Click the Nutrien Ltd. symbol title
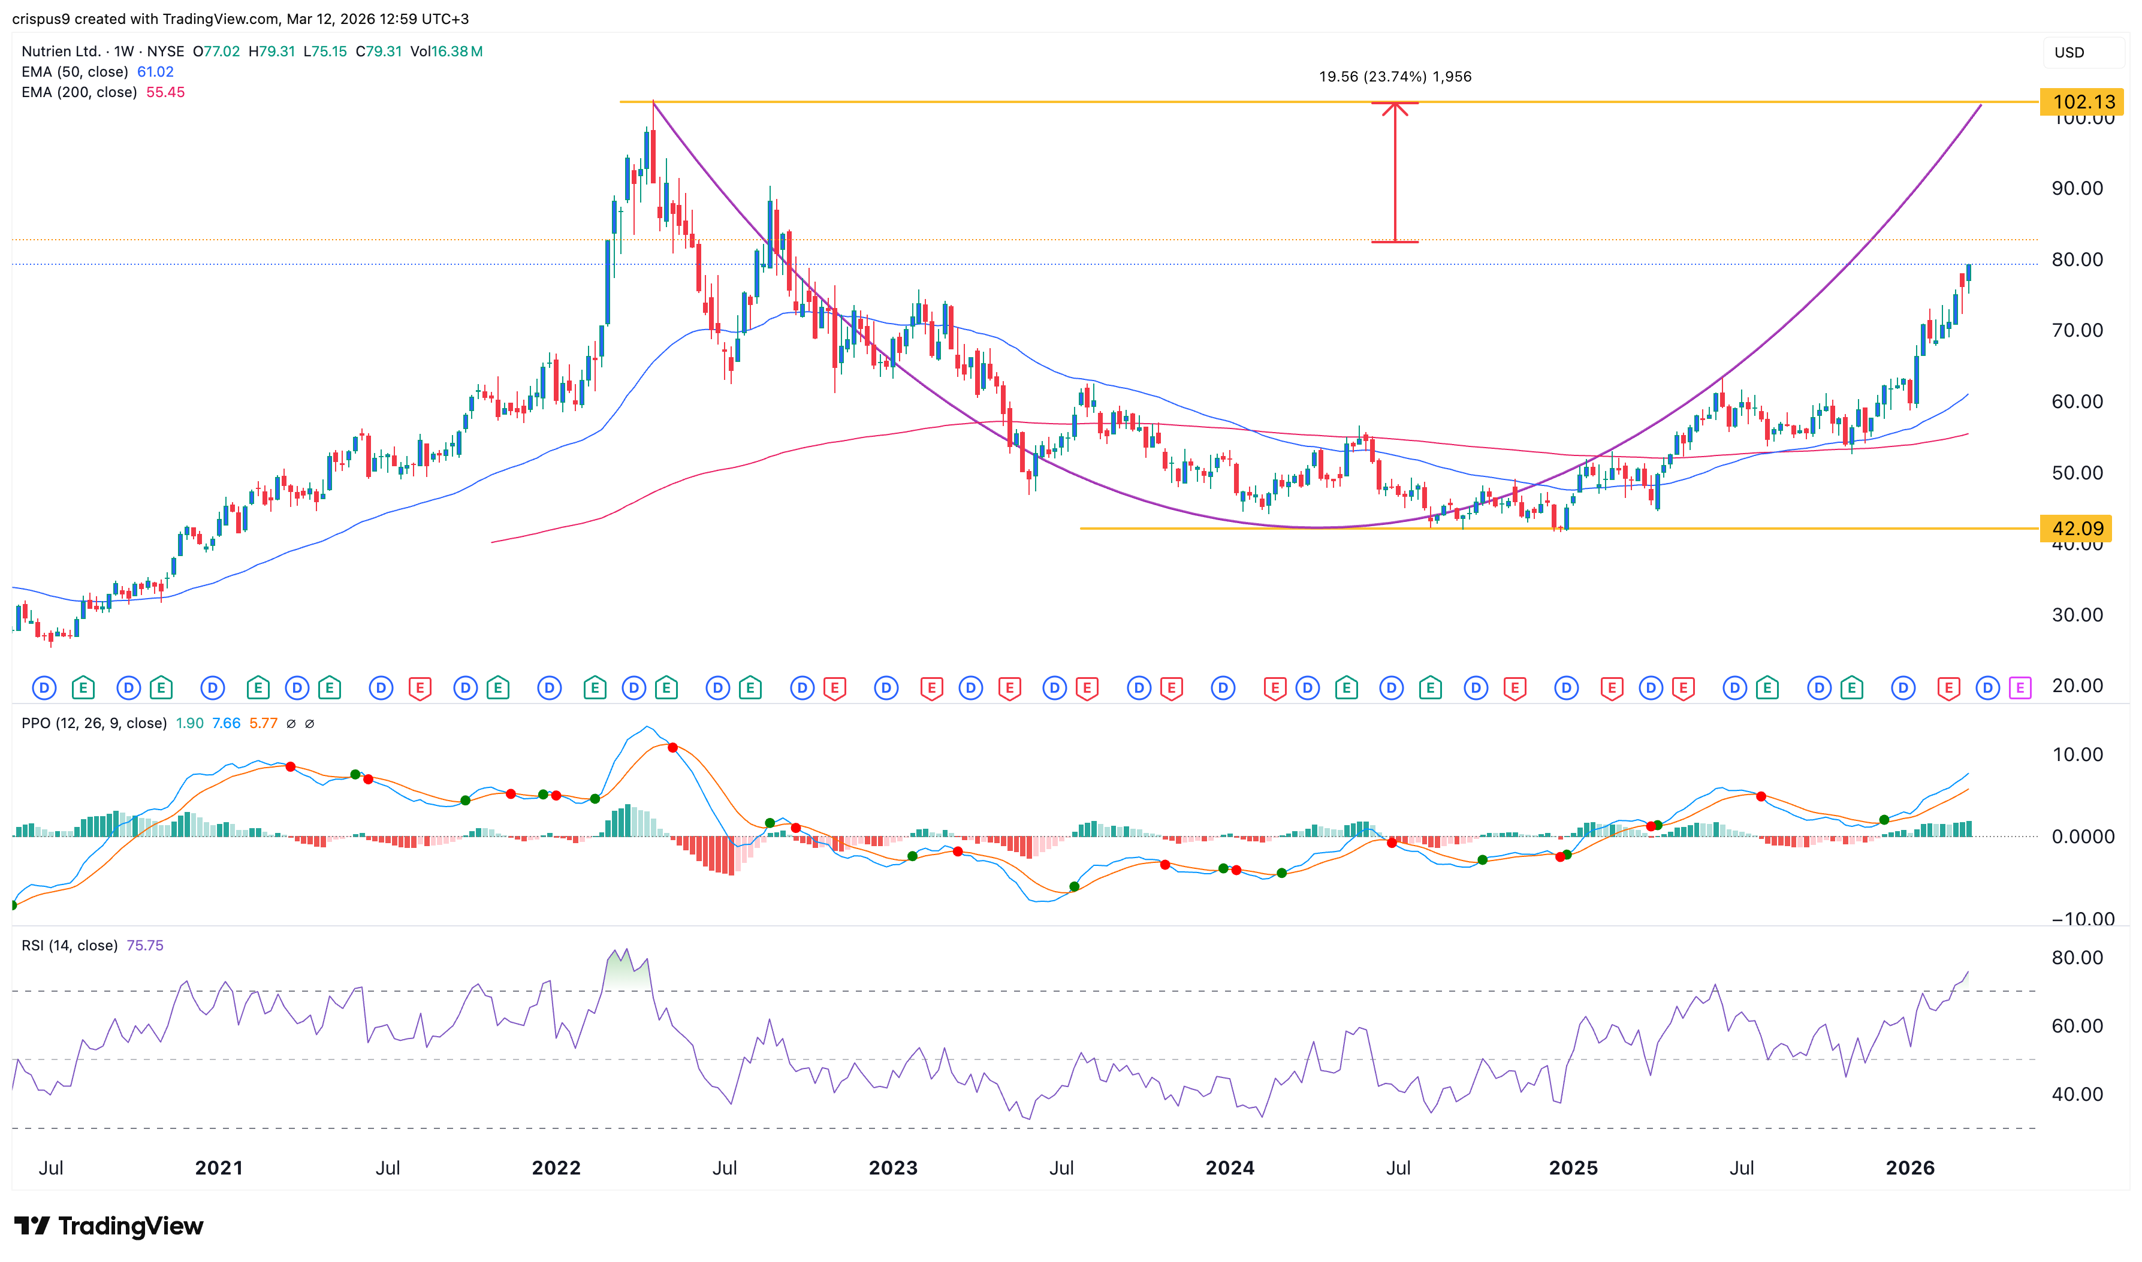This screenshot has height=1262, width=2142. (61, 52)
